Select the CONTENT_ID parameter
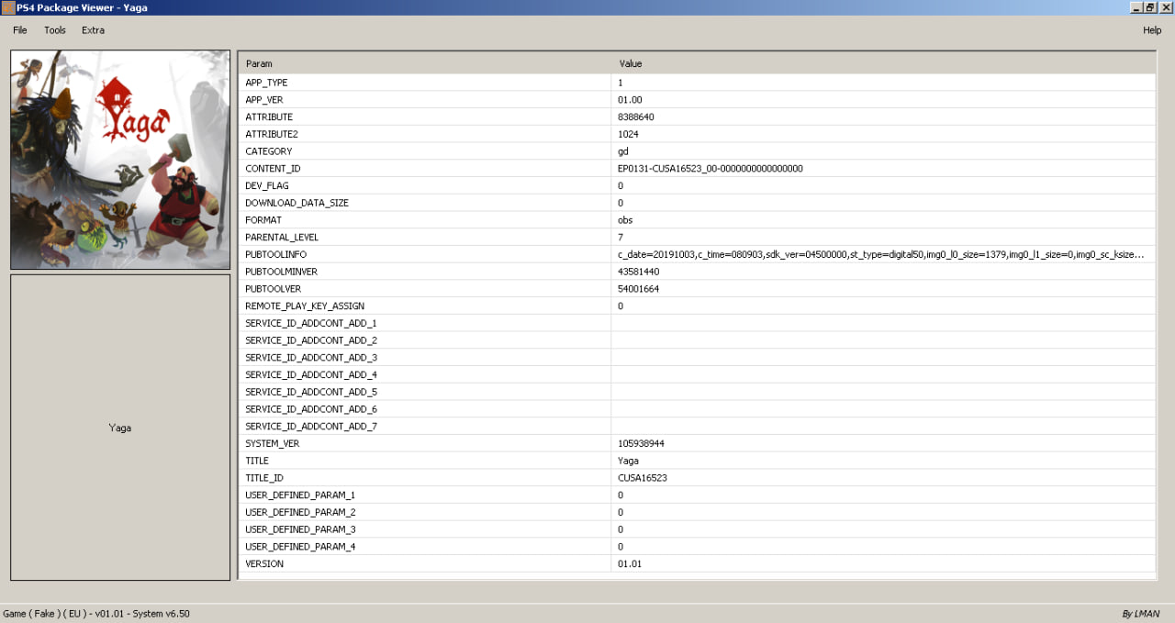Viewport: 1175px width, 623px height. pos(273,169)
